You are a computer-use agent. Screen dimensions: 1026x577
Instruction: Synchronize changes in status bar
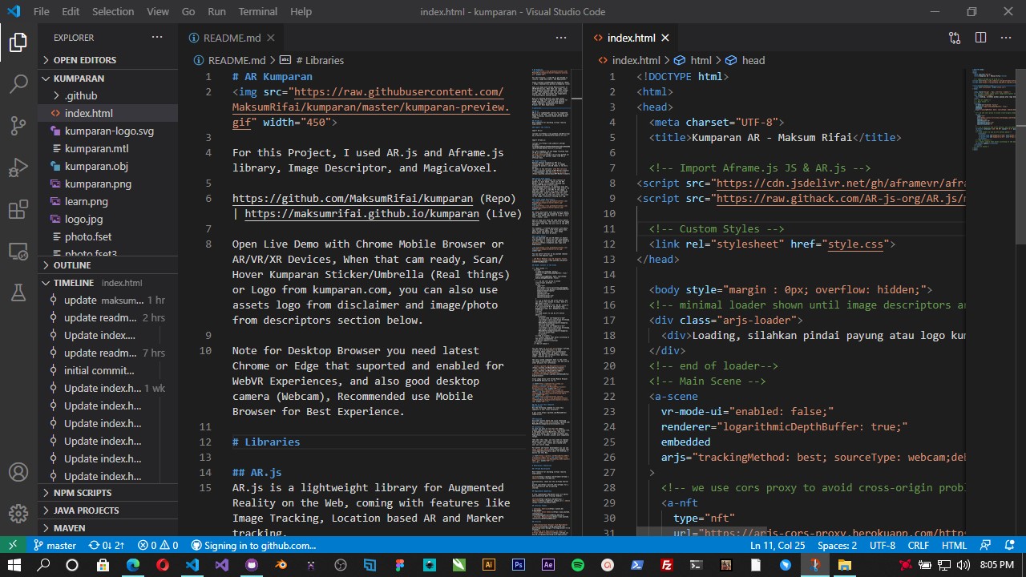pos(106,545)
